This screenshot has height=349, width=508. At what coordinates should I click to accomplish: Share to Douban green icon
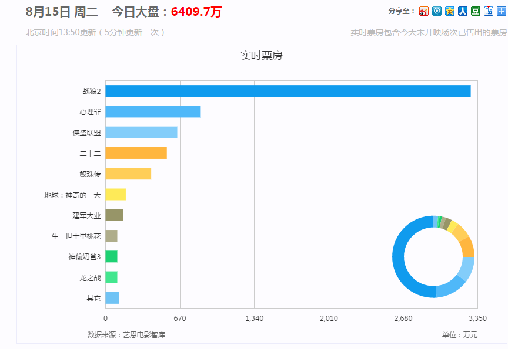click(x=476, y=11)
